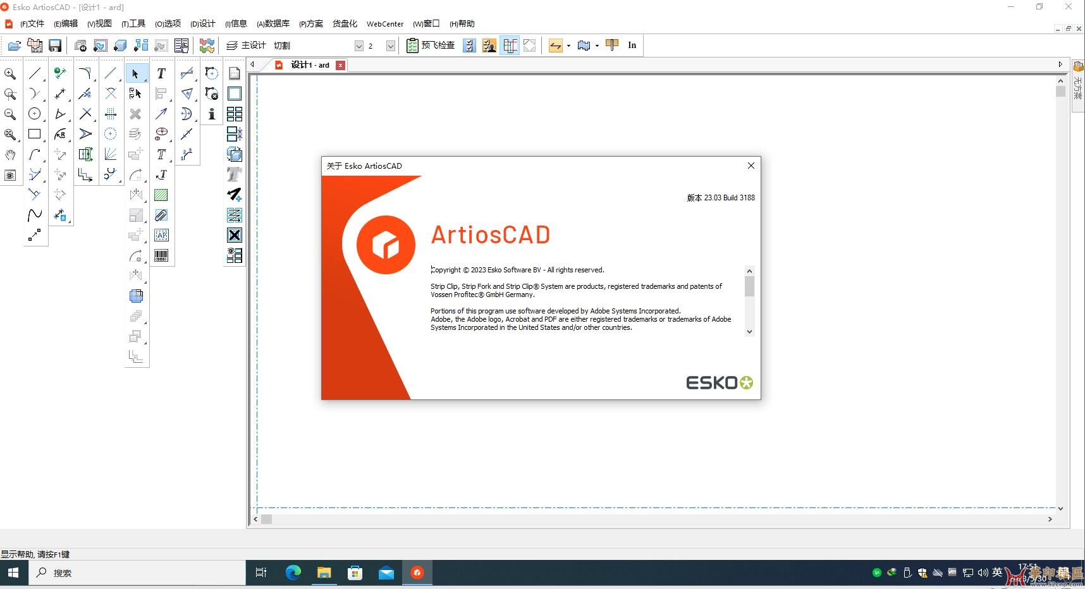This screenshot has height=589, width=1085.
Task: Open the 工具 (Tools) menu
Action: coord(133,24)
